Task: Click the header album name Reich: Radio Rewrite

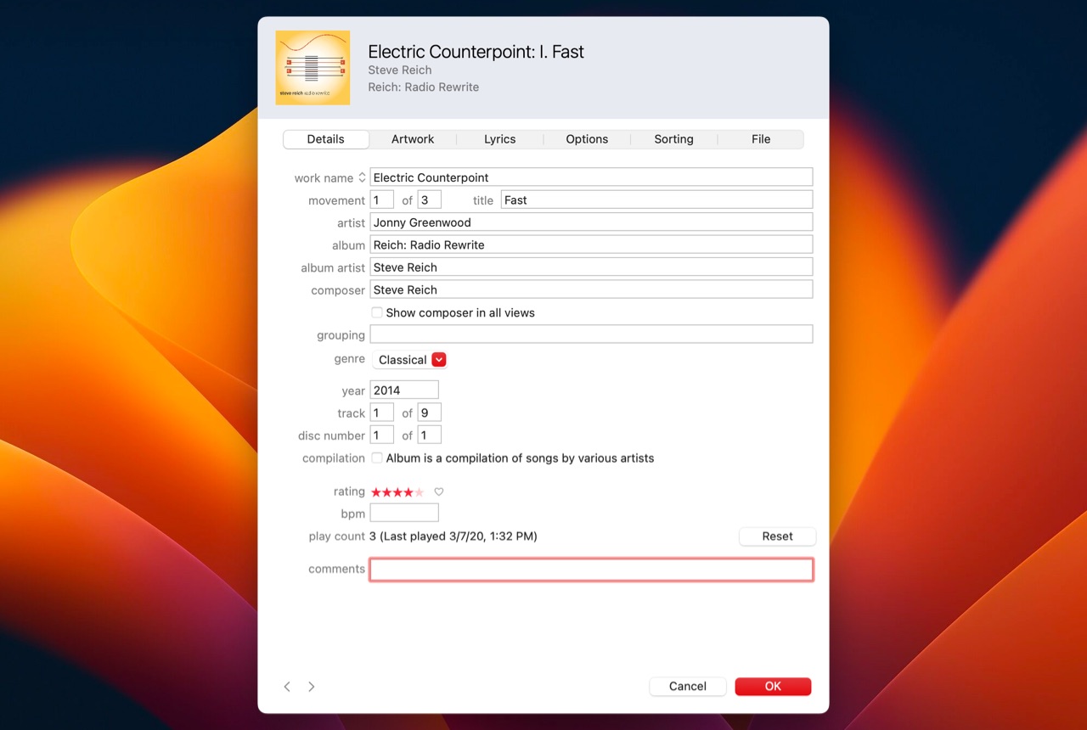Action: [x=424, y=87]
